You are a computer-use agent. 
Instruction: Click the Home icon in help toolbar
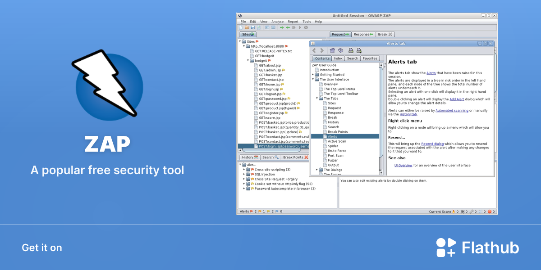click(x=332, y=50)
